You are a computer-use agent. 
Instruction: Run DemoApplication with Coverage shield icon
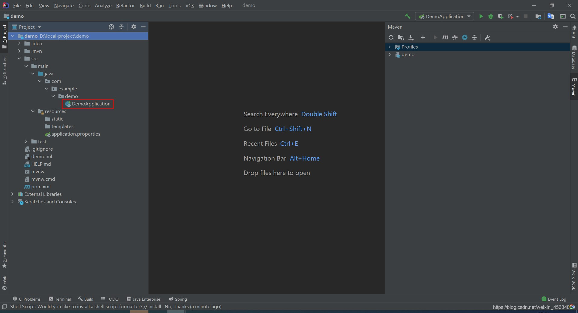click(500, 16)
